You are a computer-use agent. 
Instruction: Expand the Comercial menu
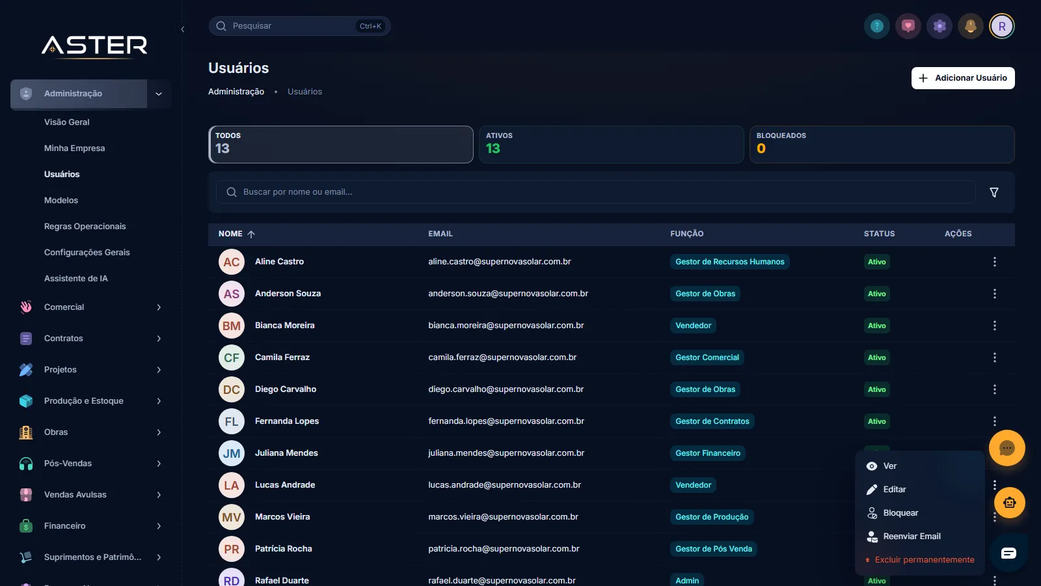91,307
